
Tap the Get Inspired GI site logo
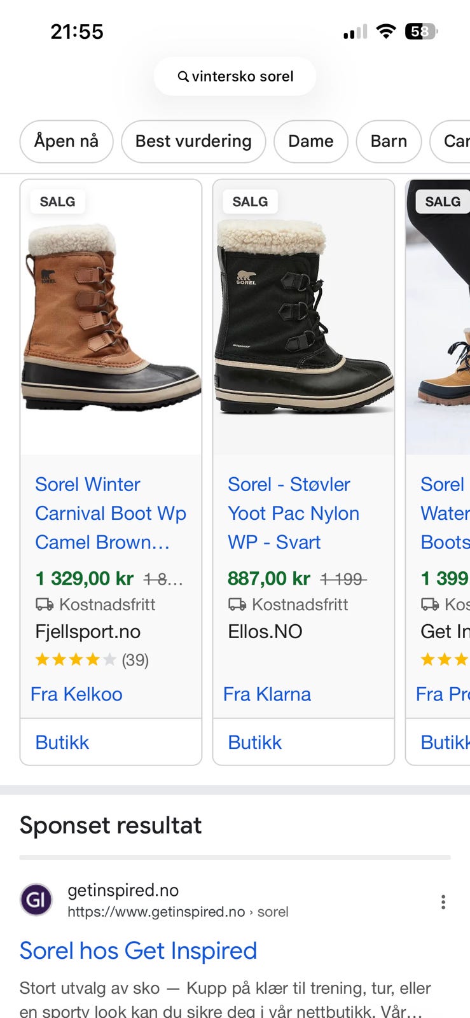pyautogui.click(x=36, y=900)
